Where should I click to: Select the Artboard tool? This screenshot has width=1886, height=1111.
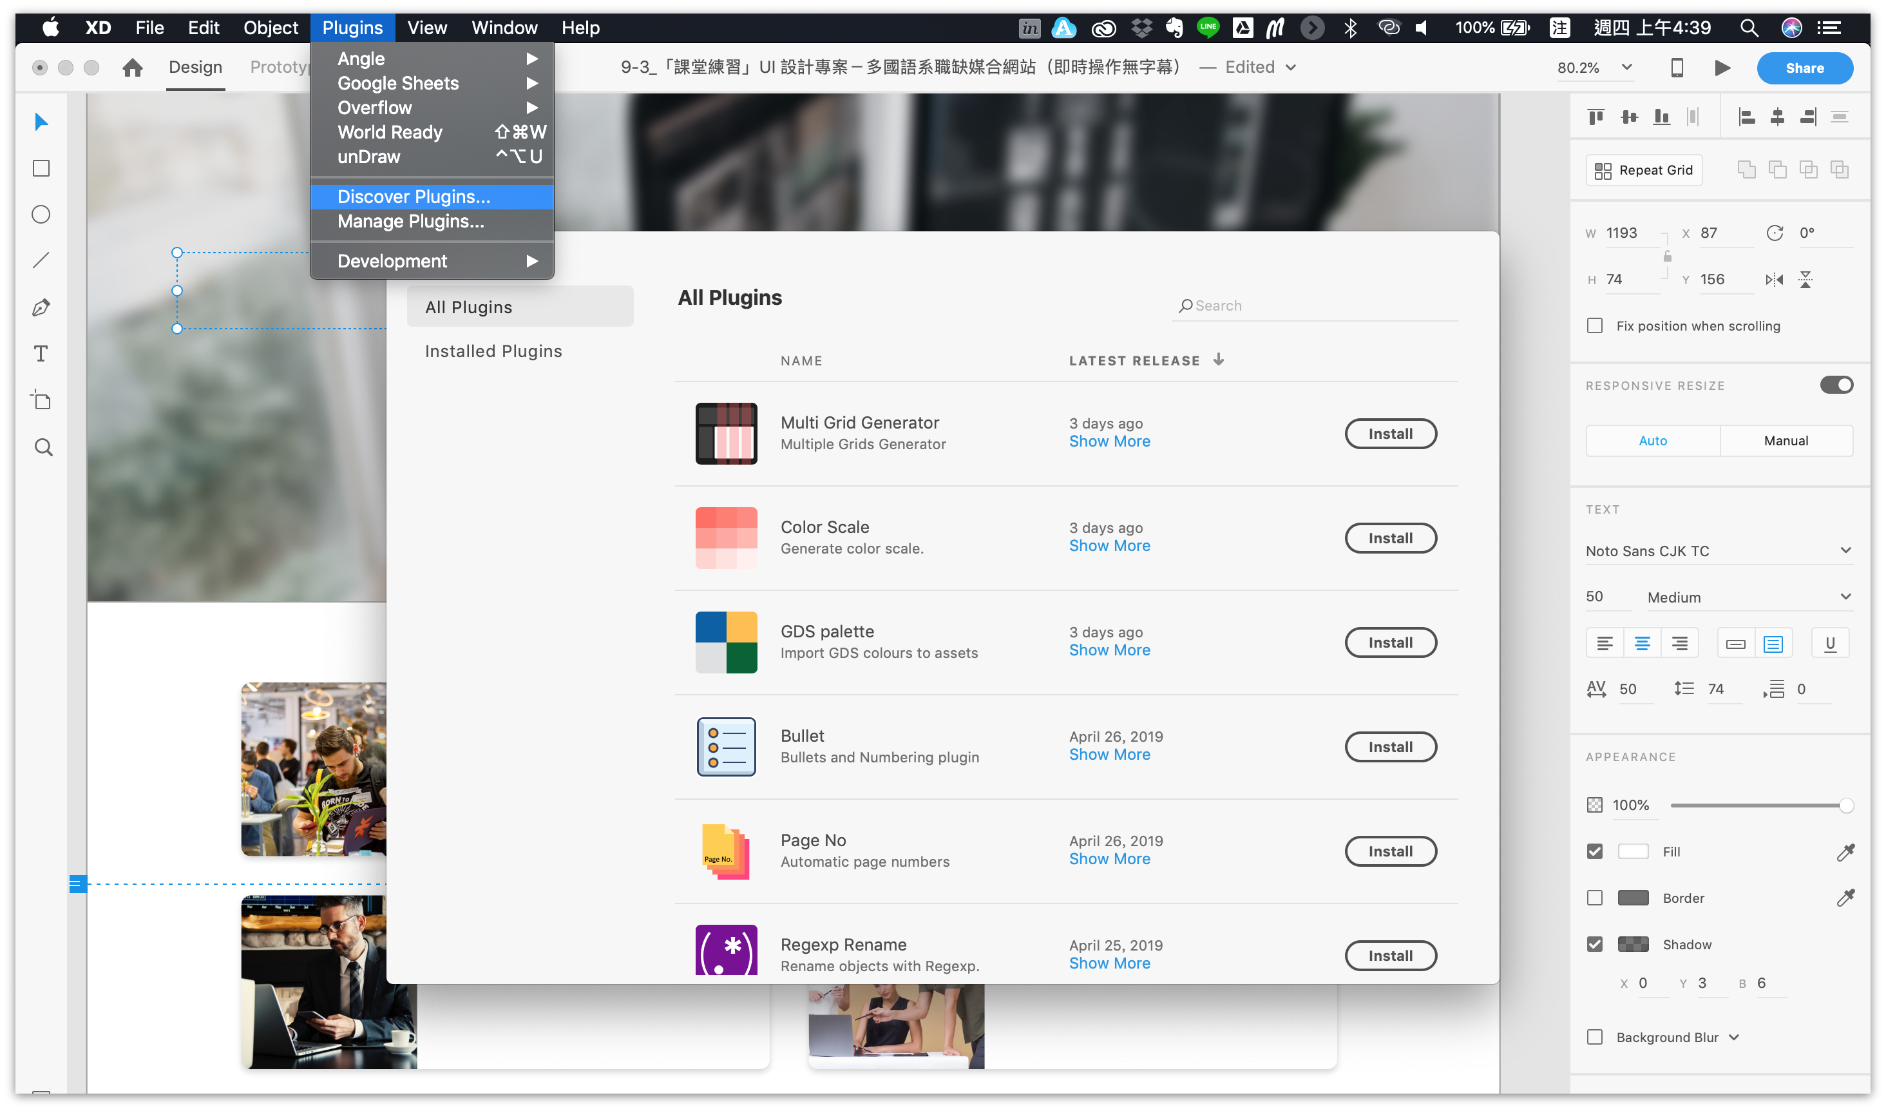pyautogui.click(x=41, y=400)
